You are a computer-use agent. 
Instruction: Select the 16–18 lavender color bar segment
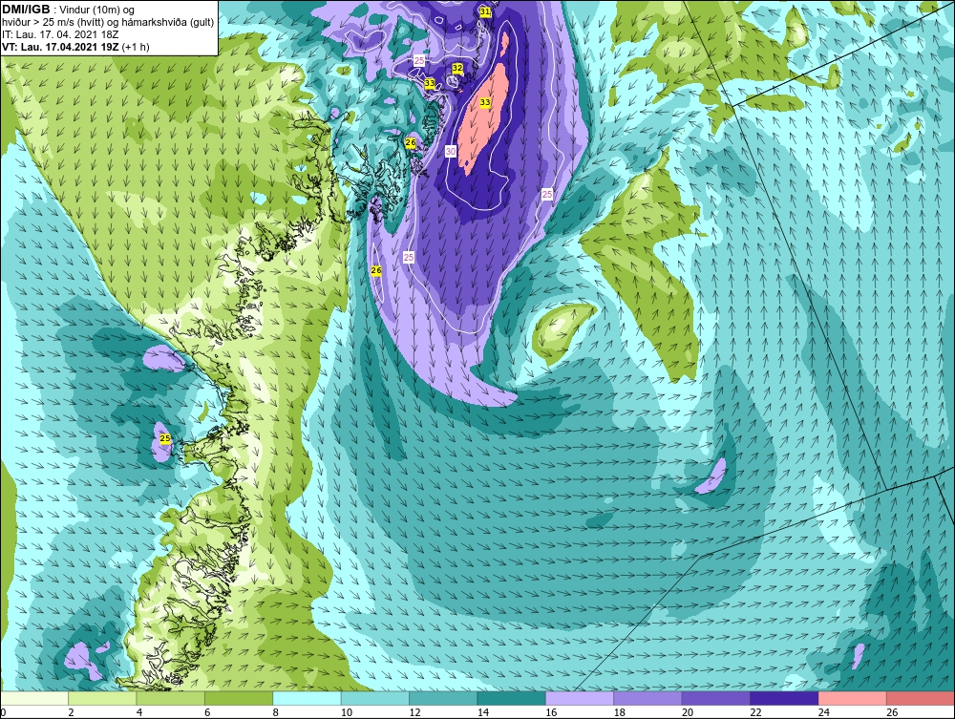coord(580,698)
